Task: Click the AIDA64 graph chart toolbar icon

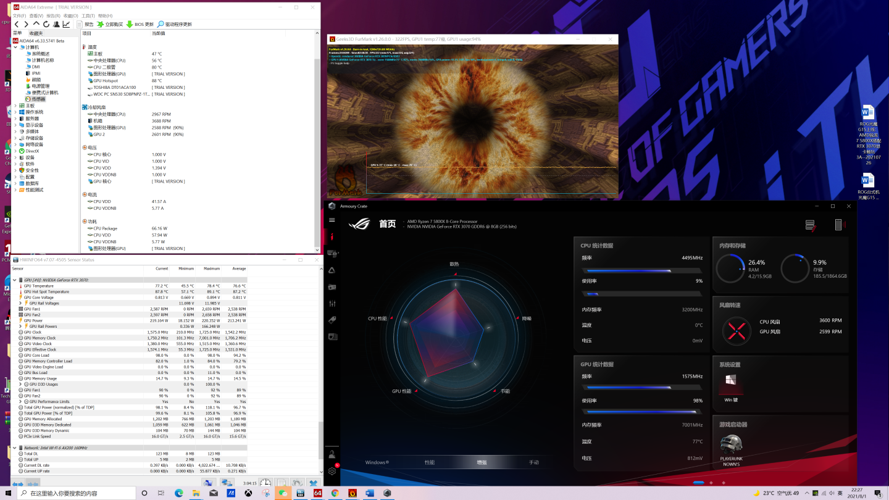Action: pyautogui.click(x=66, y=24)
